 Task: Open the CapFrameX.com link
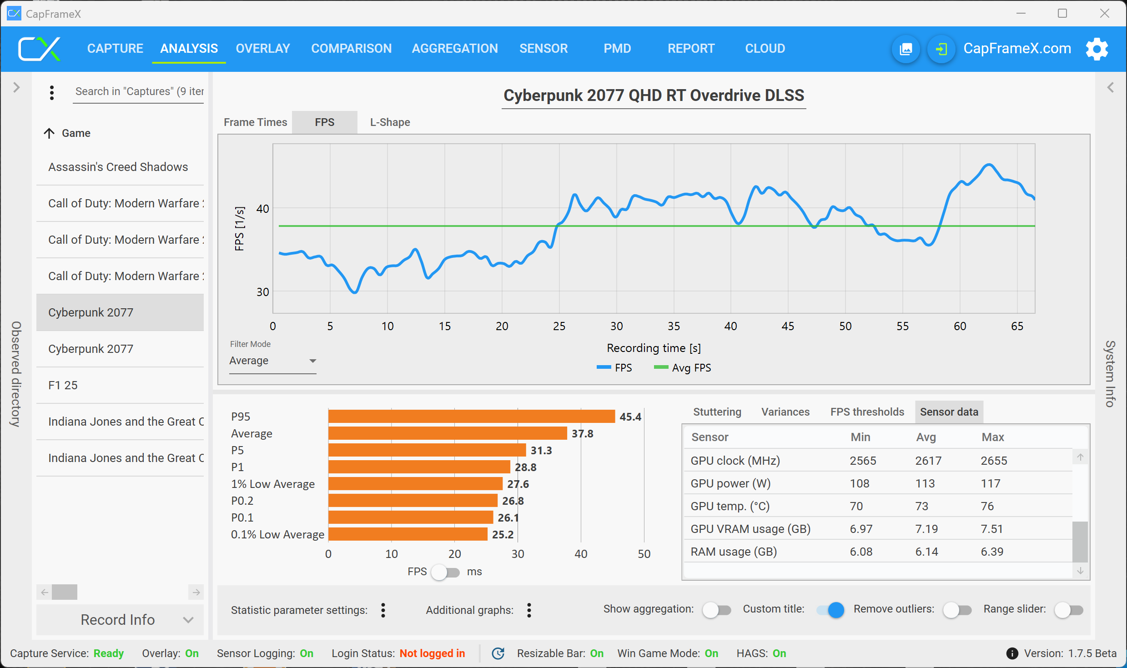coord(1017,49)
